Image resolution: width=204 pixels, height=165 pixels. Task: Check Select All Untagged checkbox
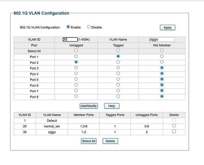(x=76, y=51)
